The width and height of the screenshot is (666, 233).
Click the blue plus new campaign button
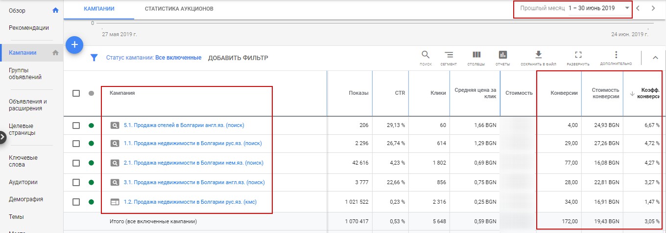75,44
